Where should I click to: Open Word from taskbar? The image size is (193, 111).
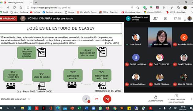click(x=86, y=108)
